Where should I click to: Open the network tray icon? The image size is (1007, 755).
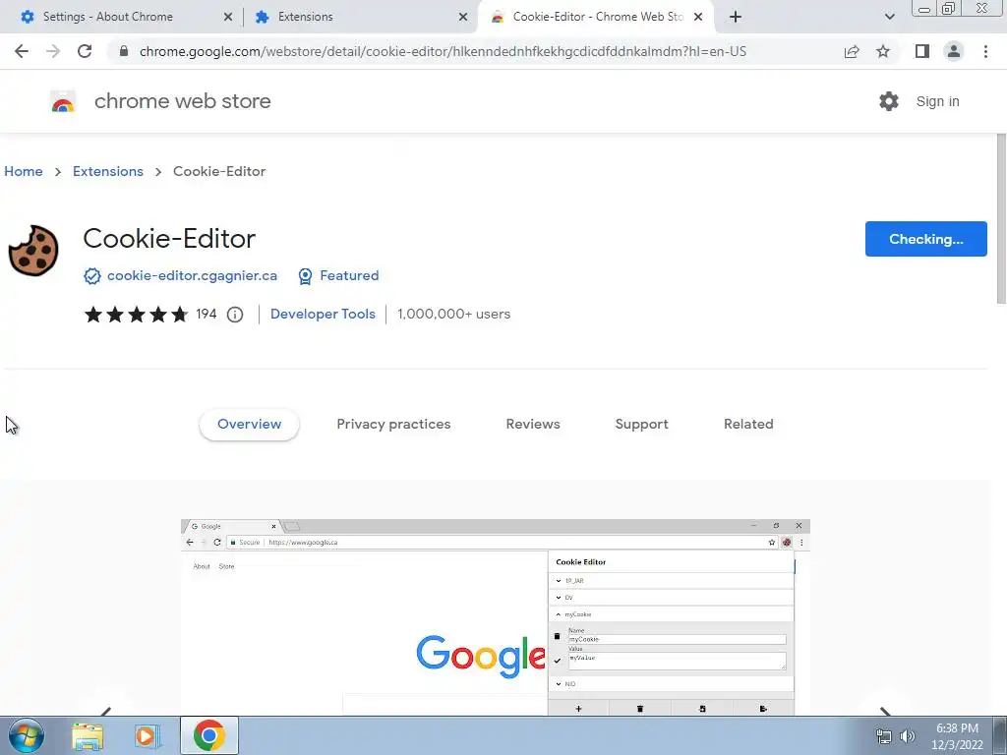pos(884,736)
